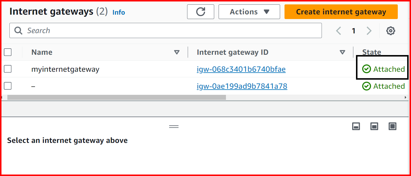Select the expanded panel layout icon
Image resolution: width=411 pixels, height=176 pixels.
392,126
